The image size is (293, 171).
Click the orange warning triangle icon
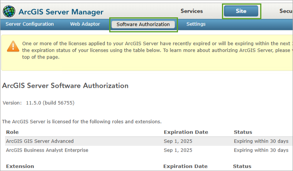point(13,46)
